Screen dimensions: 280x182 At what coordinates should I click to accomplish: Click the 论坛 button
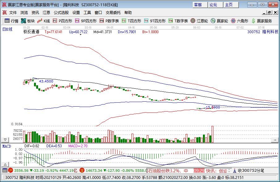[216, 5]
